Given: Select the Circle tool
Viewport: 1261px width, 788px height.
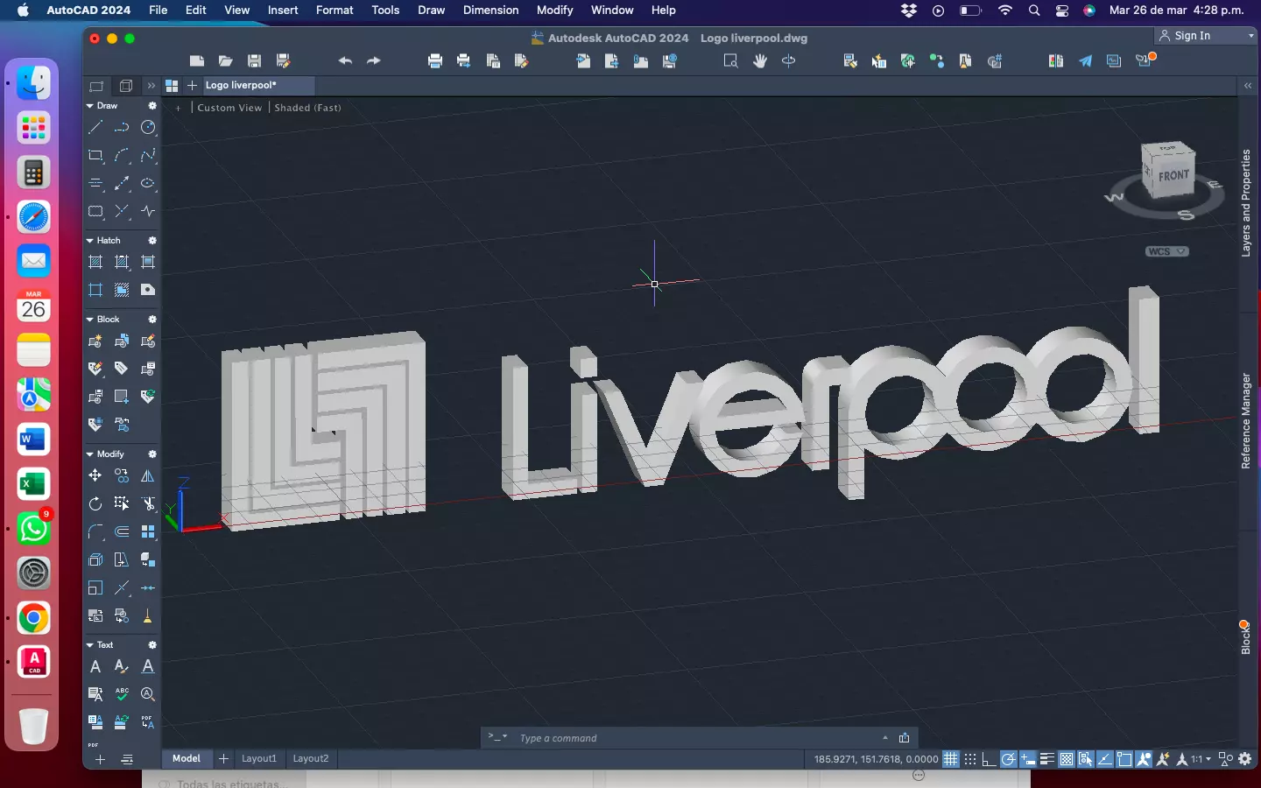Looking at the screenshot, I should [x=148, y=128].
